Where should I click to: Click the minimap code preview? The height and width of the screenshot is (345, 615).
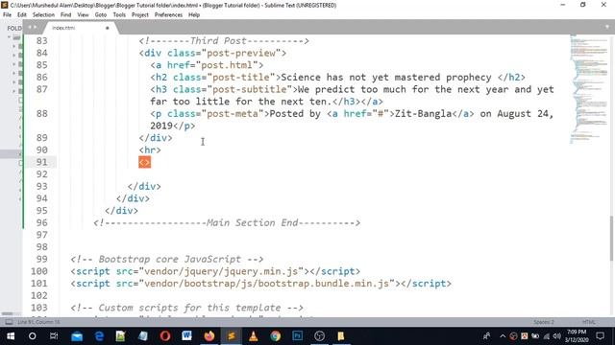pos(589,89)
